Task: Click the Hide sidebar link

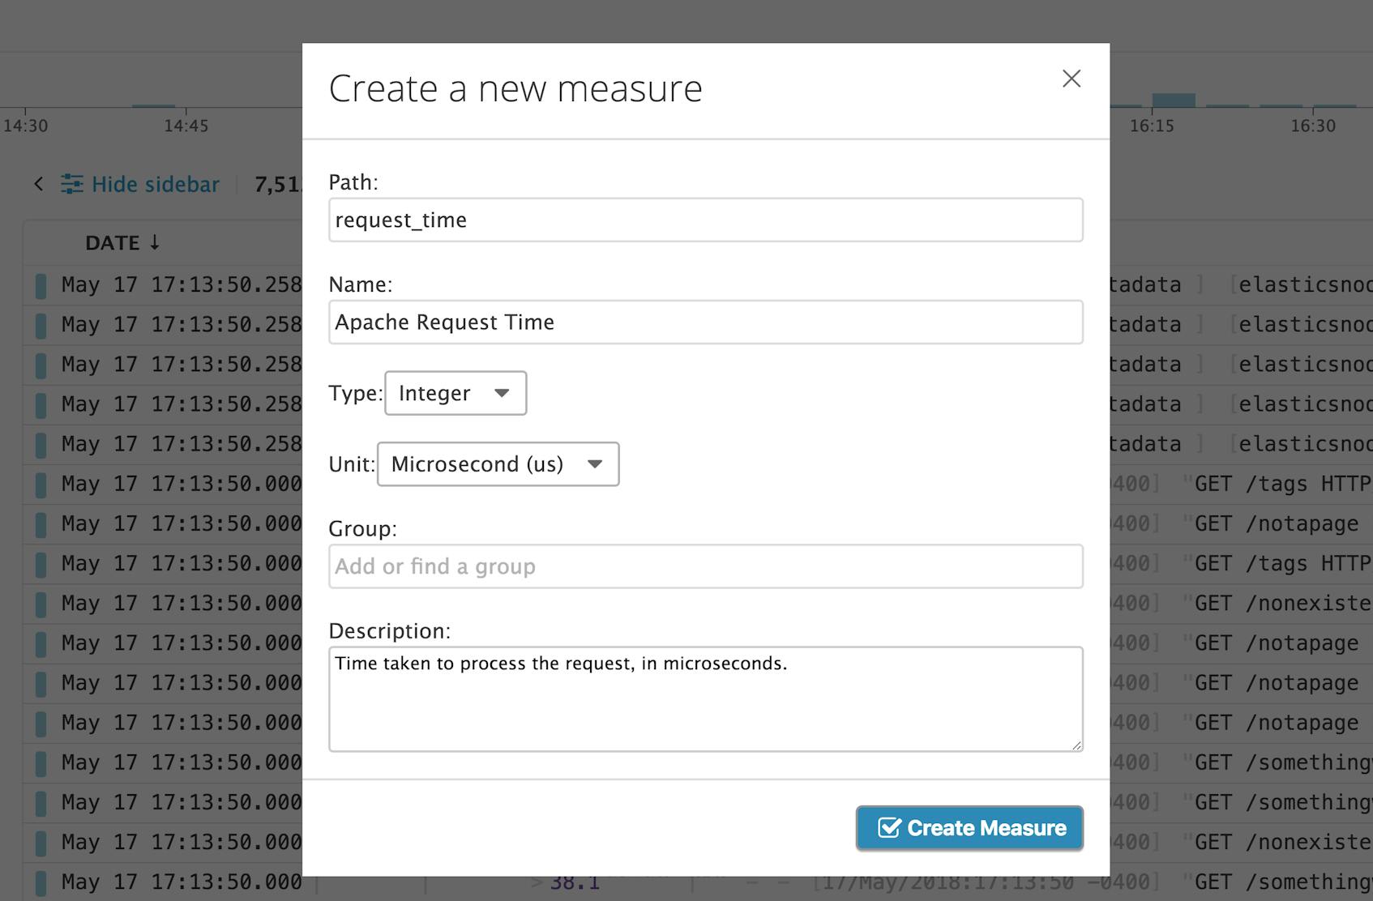Action: click(x=154, y=184)
